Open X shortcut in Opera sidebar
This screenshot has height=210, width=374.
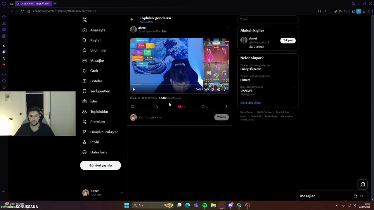pyautogui.click(x=4, y=58)
